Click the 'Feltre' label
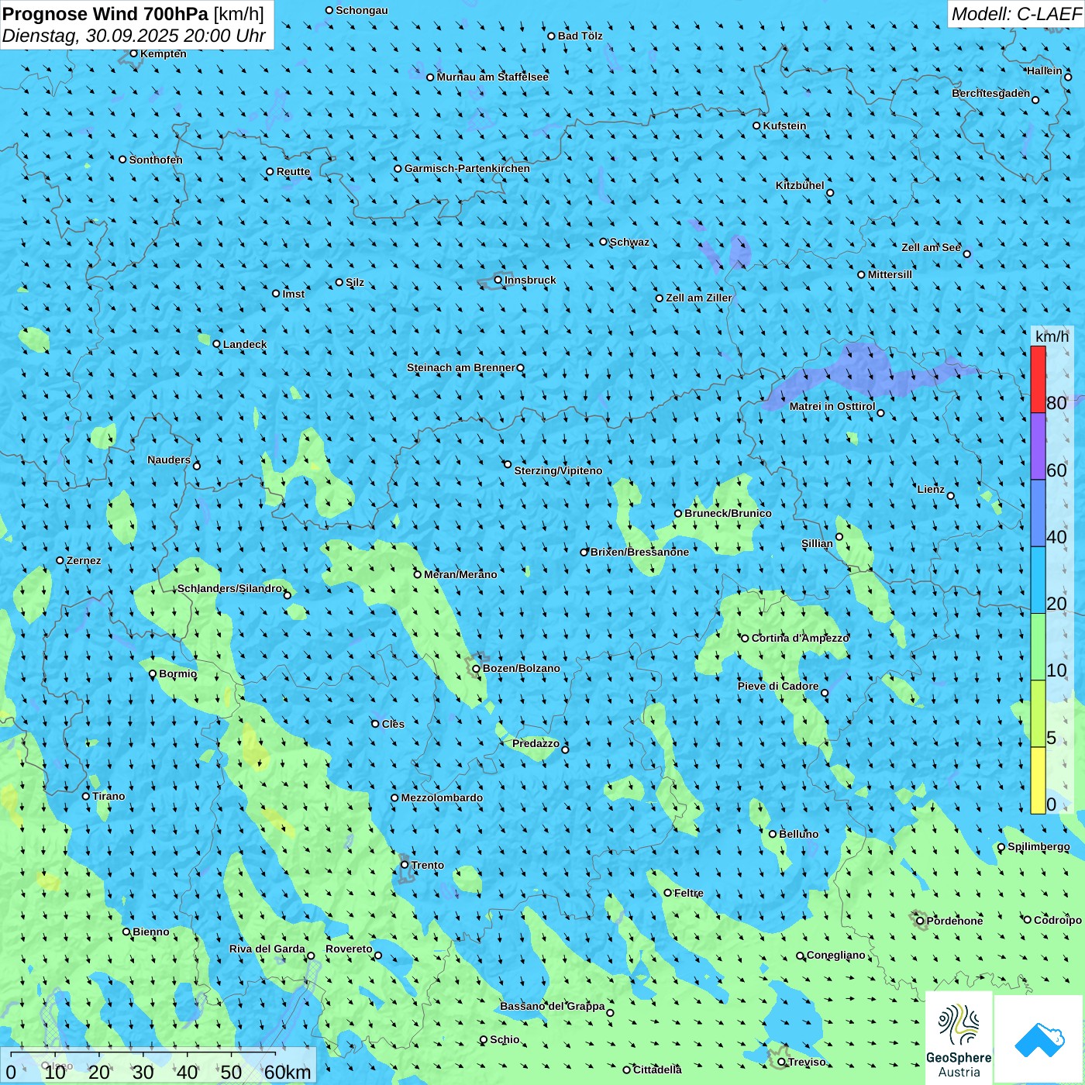The image size is (1085, 1085). click(x=689, y=893)
